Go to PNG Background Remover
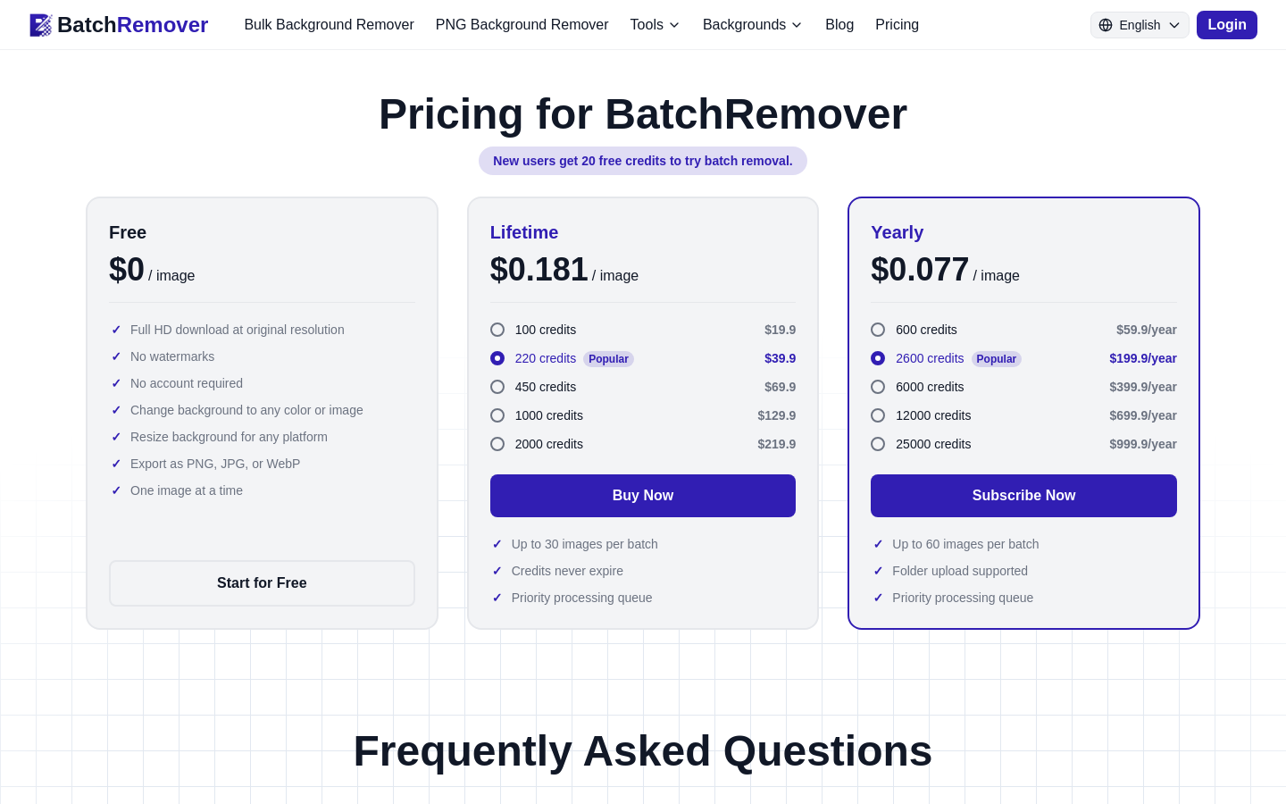This screenshot has width=1286, height=804. tap(522, 25)
